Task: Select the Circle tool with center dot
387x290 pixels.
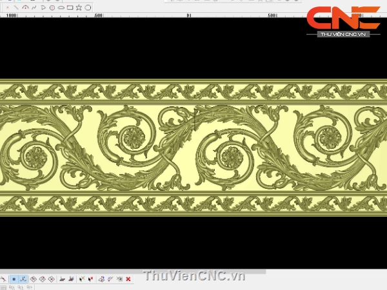Action: (x=52, y=8)
